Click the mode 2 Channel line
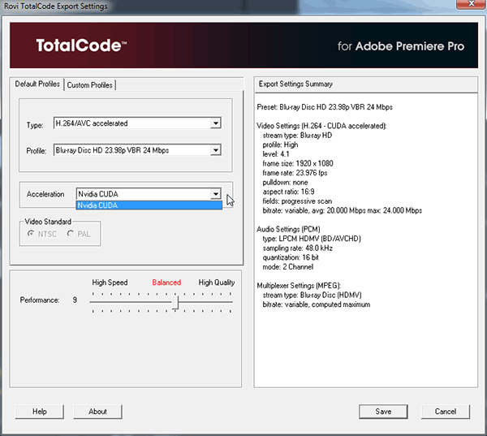This screenshot has height=436, width=487. click(287, 267)
